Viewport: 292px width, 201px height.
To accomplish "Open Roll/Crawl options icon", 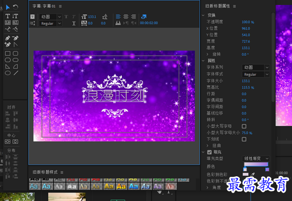I will tap(32, 23).
